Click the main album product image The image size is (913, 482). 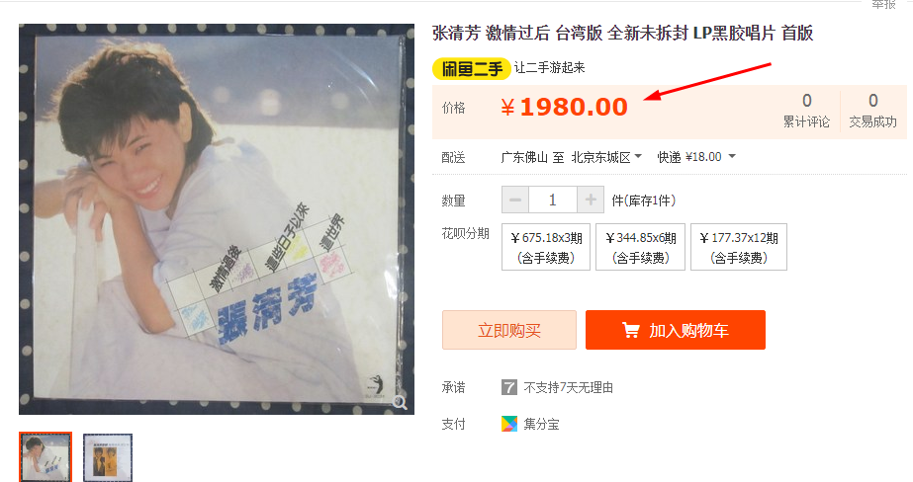coord(217,219)
